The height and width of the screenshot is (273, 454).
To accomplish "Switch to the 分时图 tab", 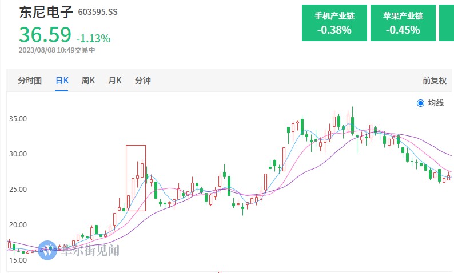I will coord(30,81).
